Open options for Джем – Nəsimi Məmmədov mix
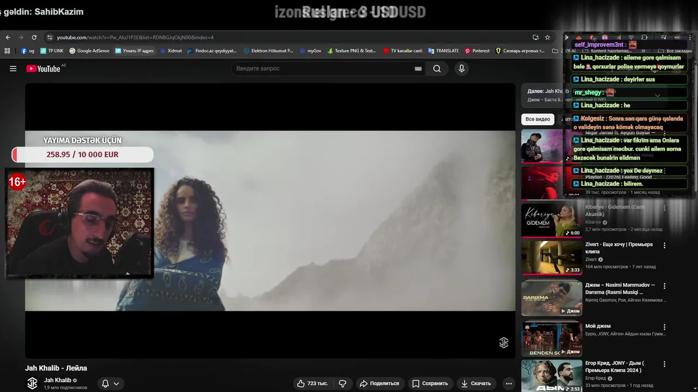Image resolution: width=698 pixels, height=392 pixels. point(664,286)
